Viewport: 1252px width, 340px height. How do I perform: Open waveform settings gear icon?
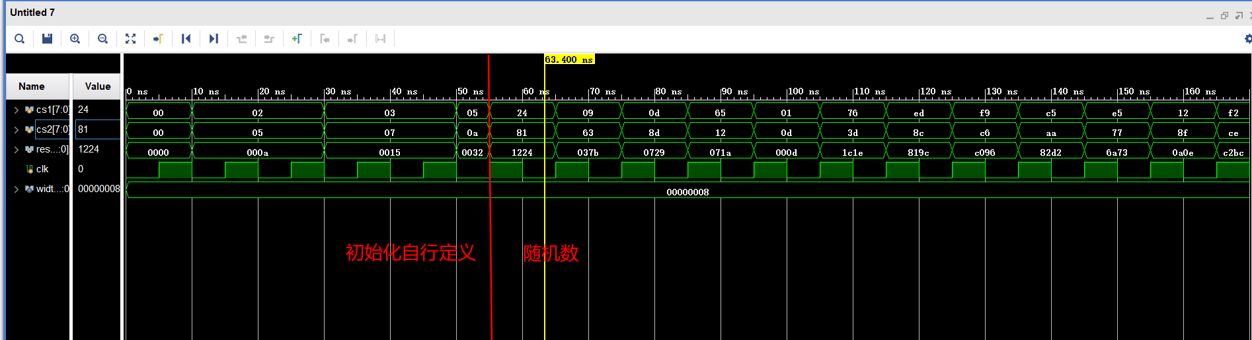(1247, 39)
